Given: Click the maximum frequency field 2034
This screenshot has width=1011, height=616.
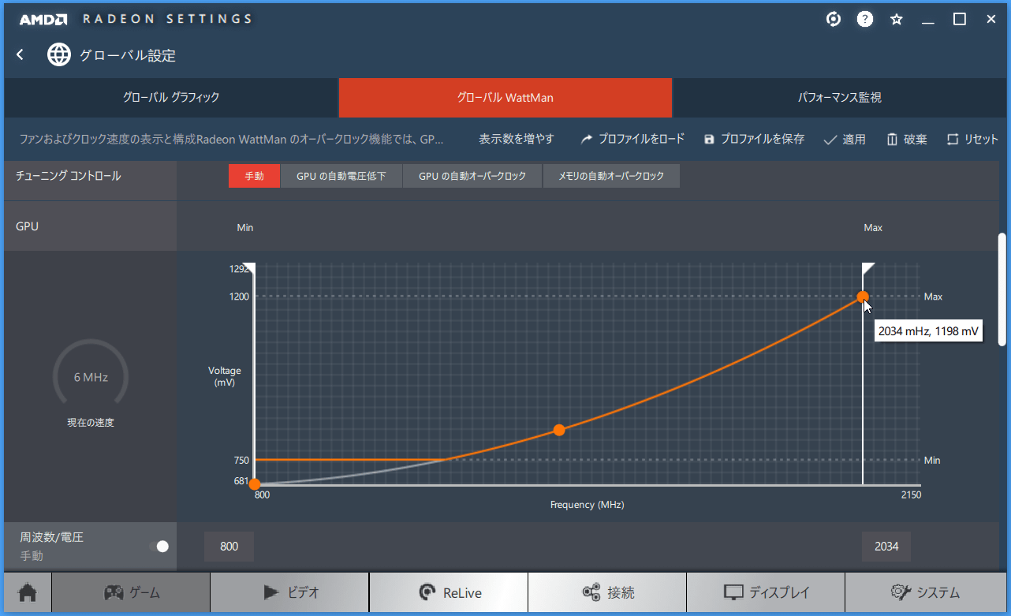Looking at the screenshot, I should [x=886, y=546].
